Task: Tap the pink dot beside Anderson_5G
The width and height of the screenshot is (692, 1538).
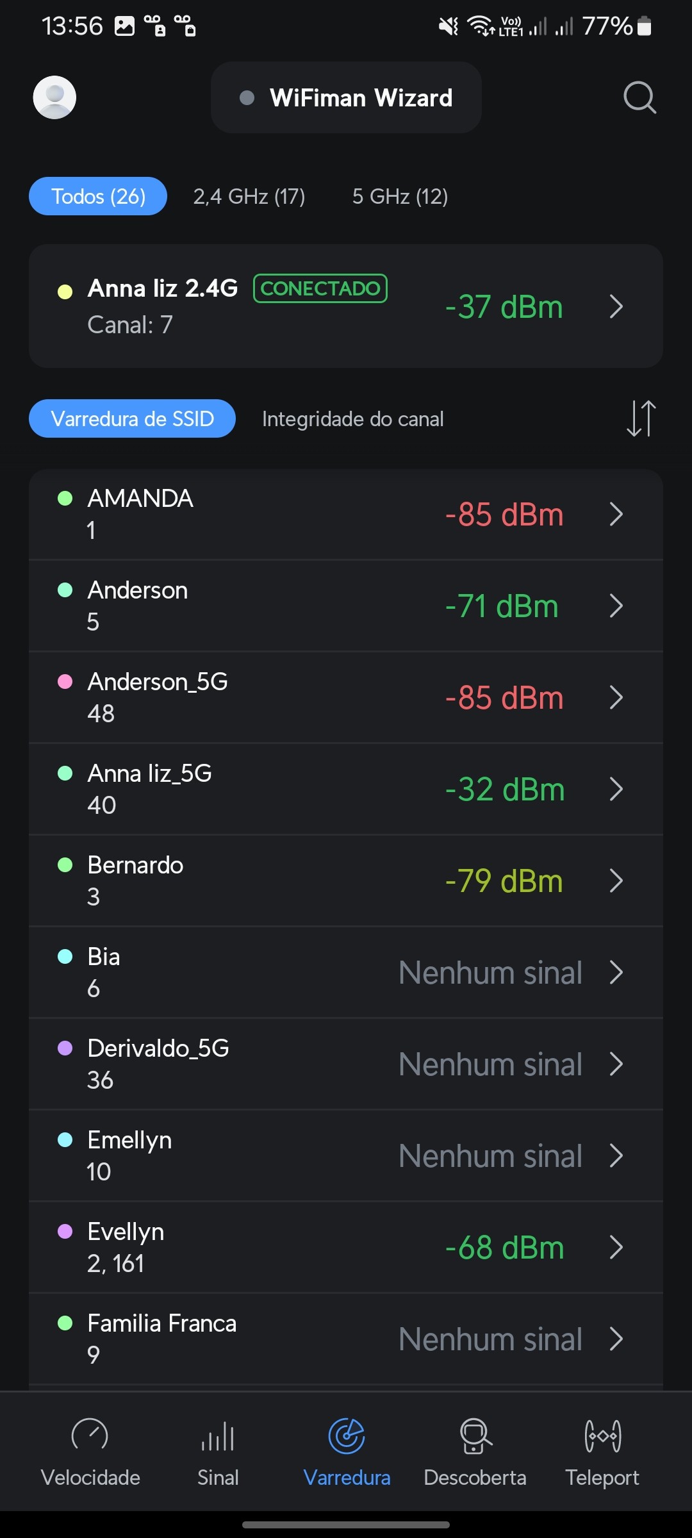Action: tap(65, 681)
